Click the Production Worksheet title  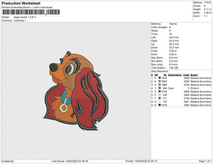point(21,3)
